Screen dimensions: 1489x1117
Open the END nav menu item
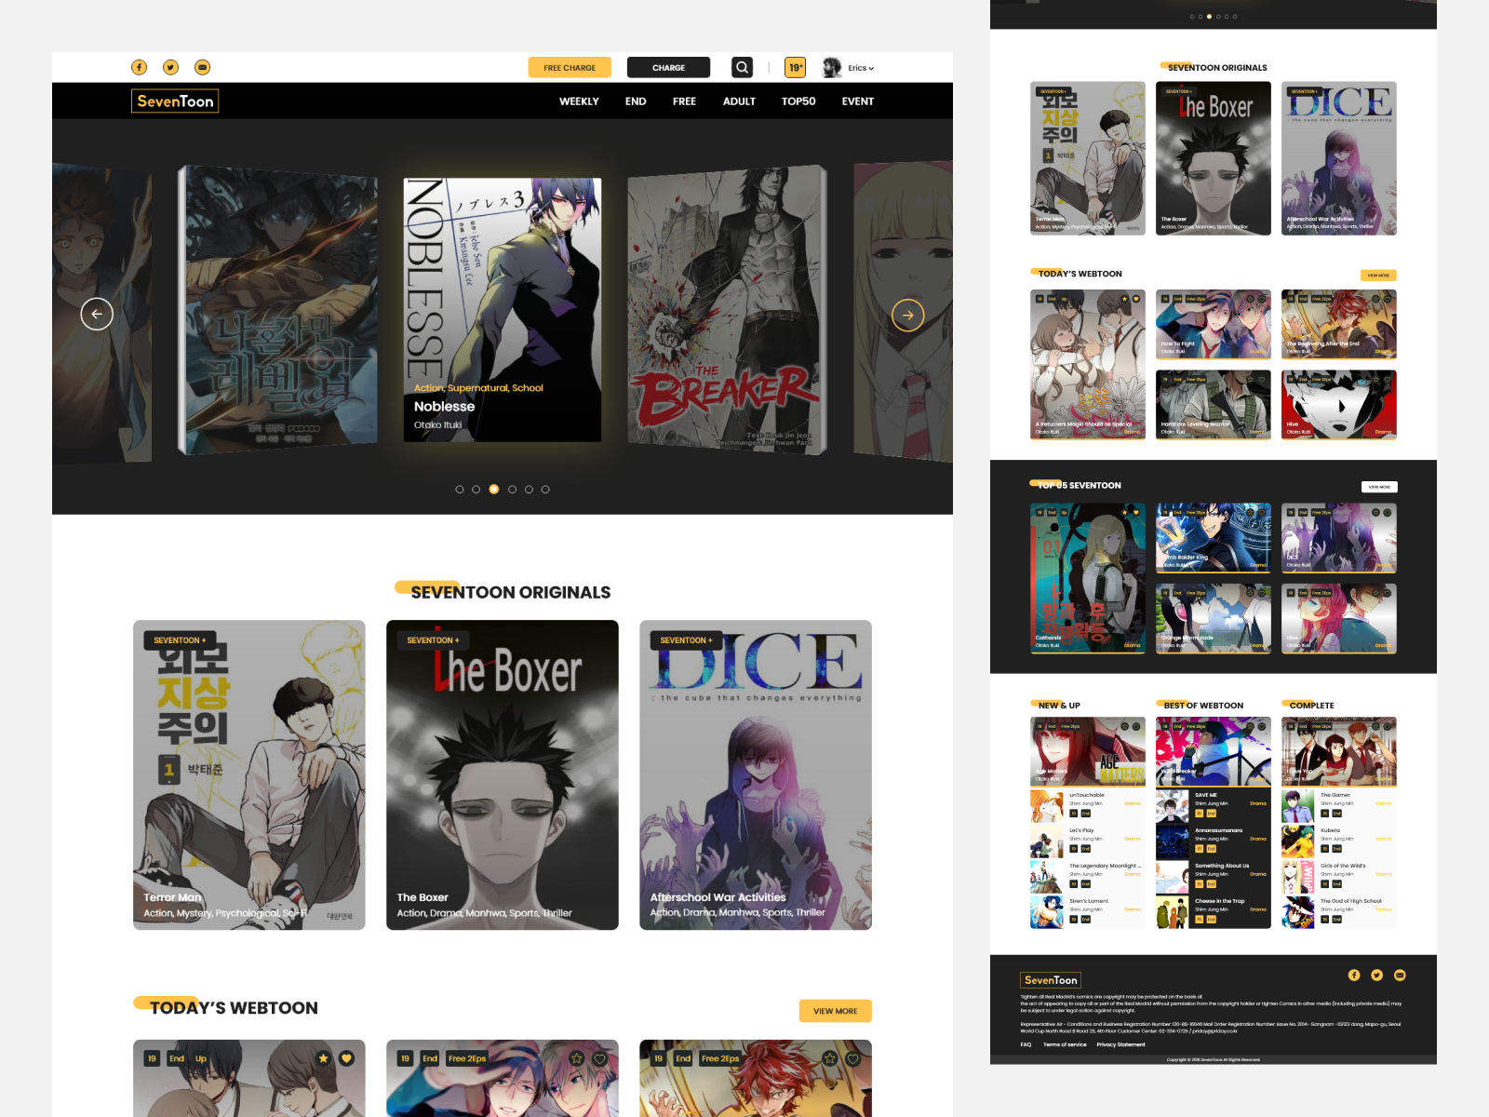pos(636,101)
